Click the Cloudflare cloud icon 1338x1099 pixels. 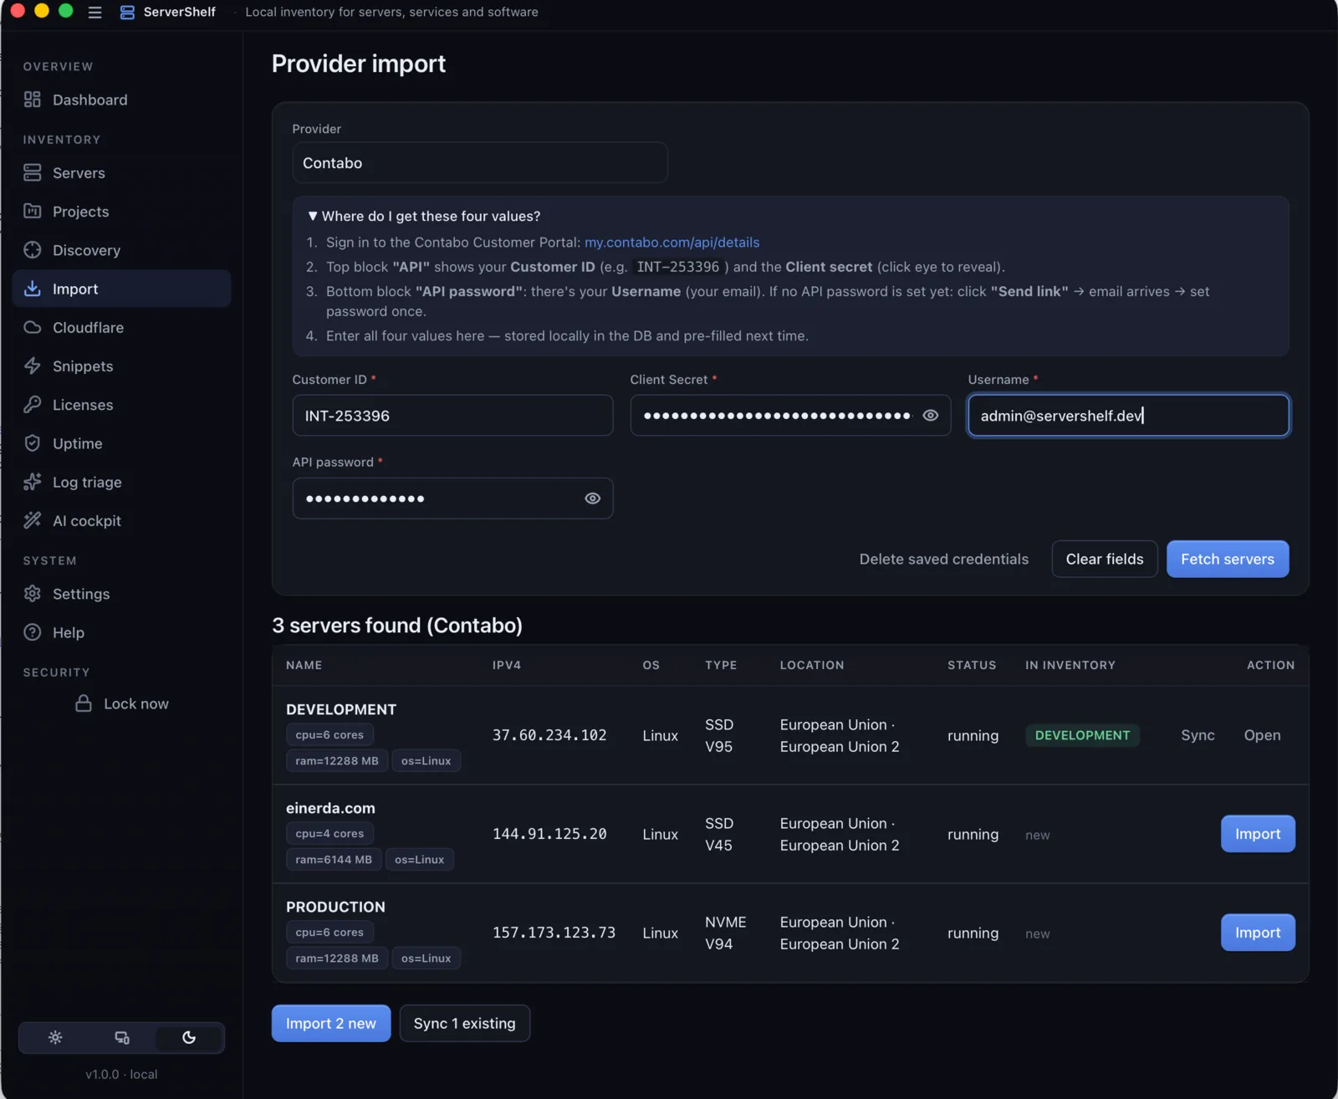pos(33,327)
